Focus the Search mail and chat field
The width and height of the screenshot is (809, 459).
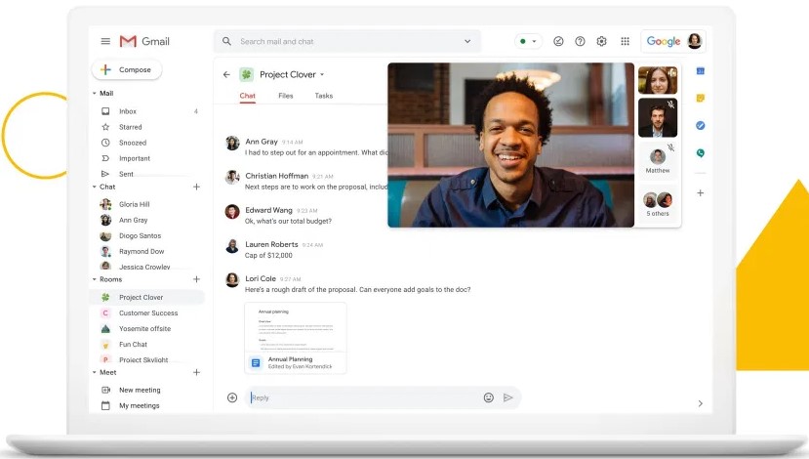pyautogui.click(x=346, y=41)
